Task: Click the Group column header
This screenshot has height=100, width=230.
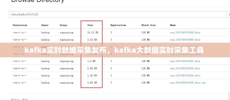Action: pos(63,25)
